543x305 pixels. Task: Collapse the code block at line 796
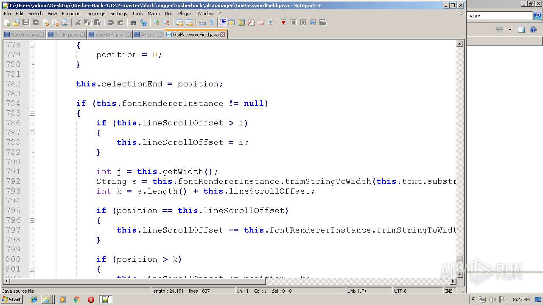click(32, 220)
